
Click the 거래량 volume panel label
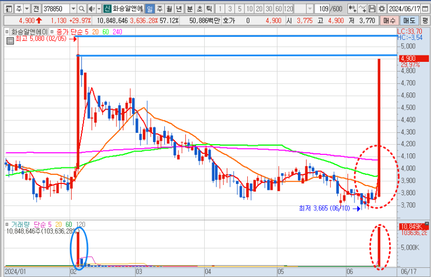point(20,225)
